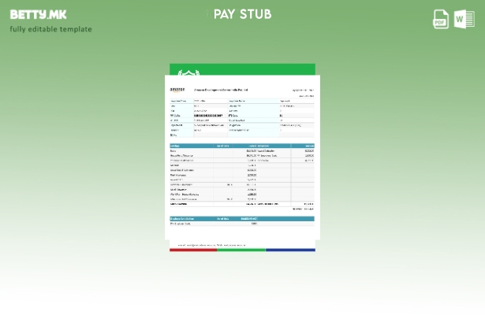The image size is (485, 315).
Task: Click the 'fully editable template' subtitle
Action: coord(51,29)
